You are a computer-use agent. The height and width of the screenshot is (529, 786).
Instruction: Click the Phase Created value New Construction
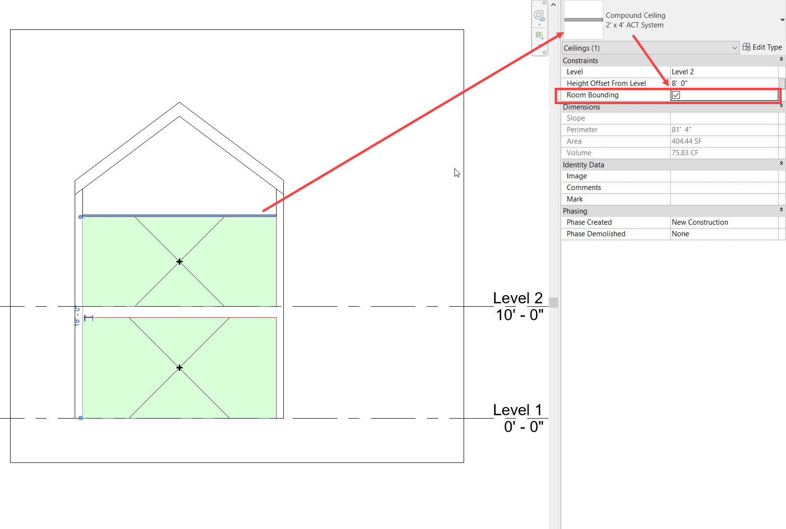click(x=724, y=222)
